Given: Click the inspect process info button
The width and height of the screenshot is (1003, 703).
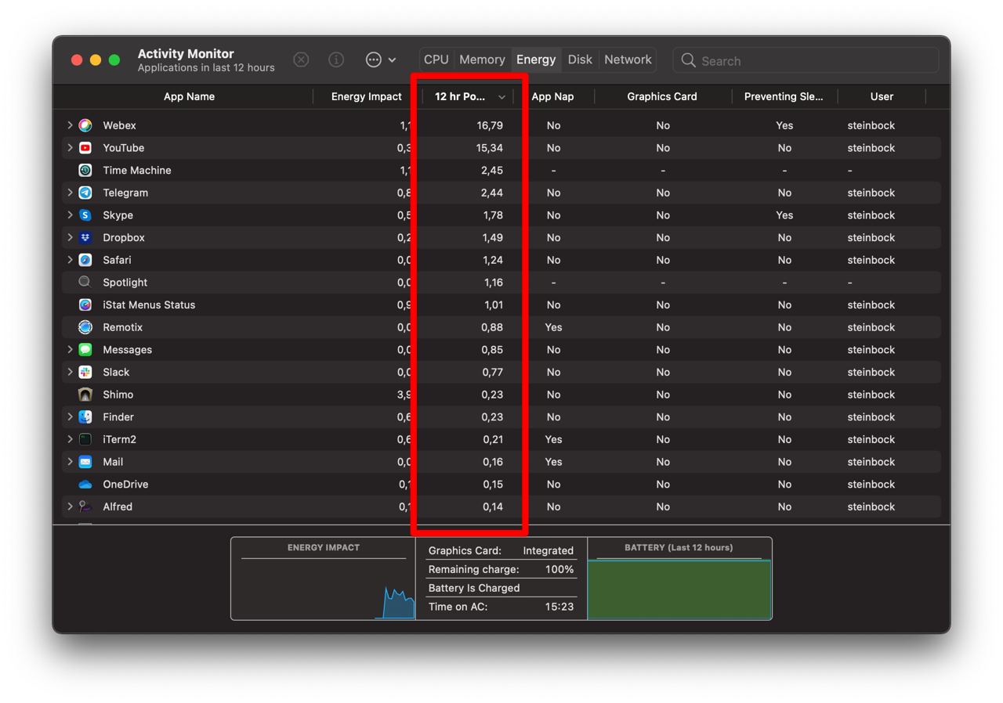Looking at the screenshot, I should tap(336, 60).
